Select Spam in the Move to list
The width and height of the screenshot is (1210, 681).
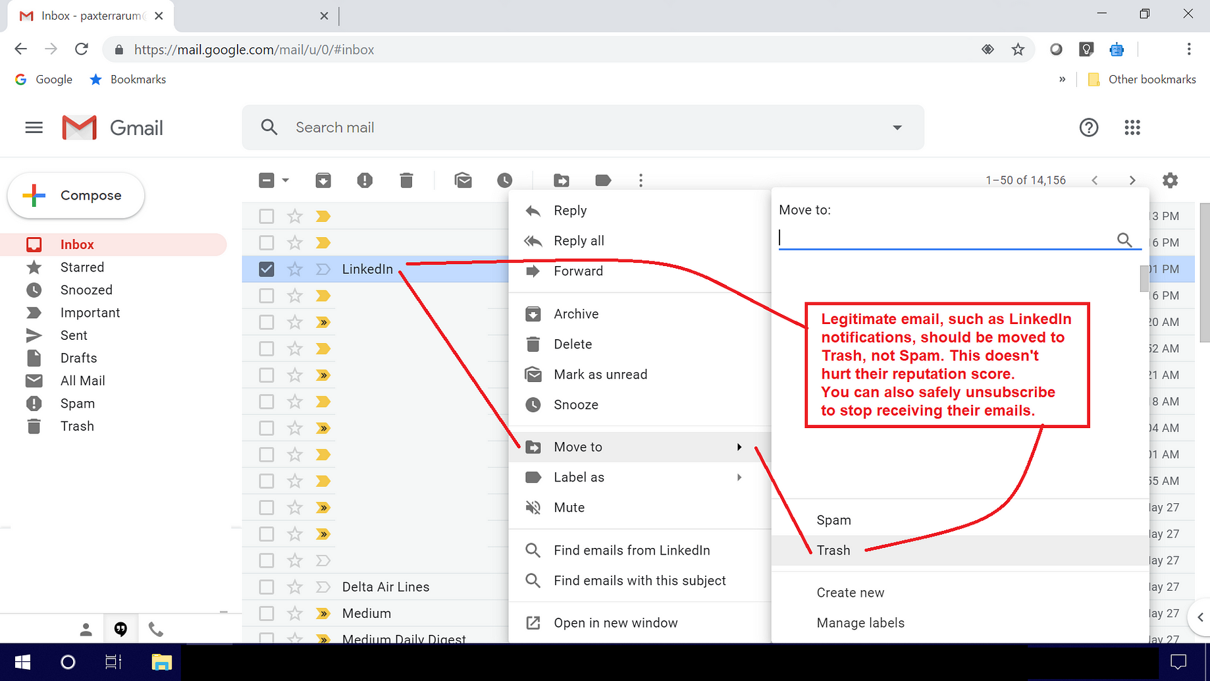(x=960, y=520)
